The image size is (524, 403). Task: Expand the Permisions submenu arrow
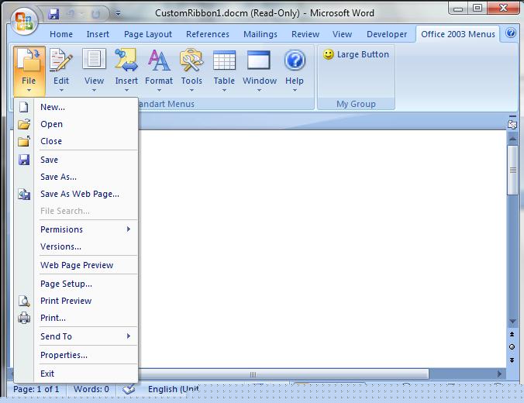(129, 229)
